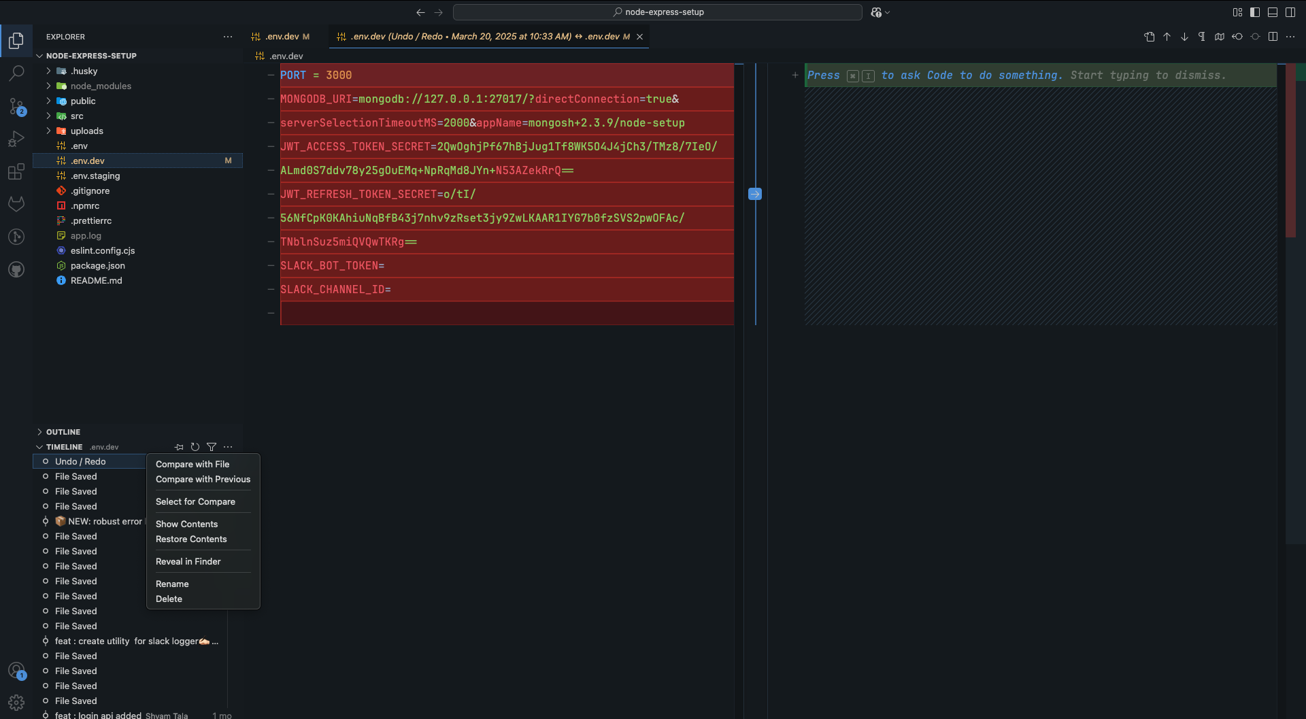Viewport: 1306px width, 719px height.
Task: Choose Compare with Previous
Action: pos(203,479)
